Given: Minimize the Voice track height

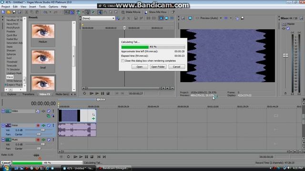Looking at the screenshot, I should (x=3, y=125).
